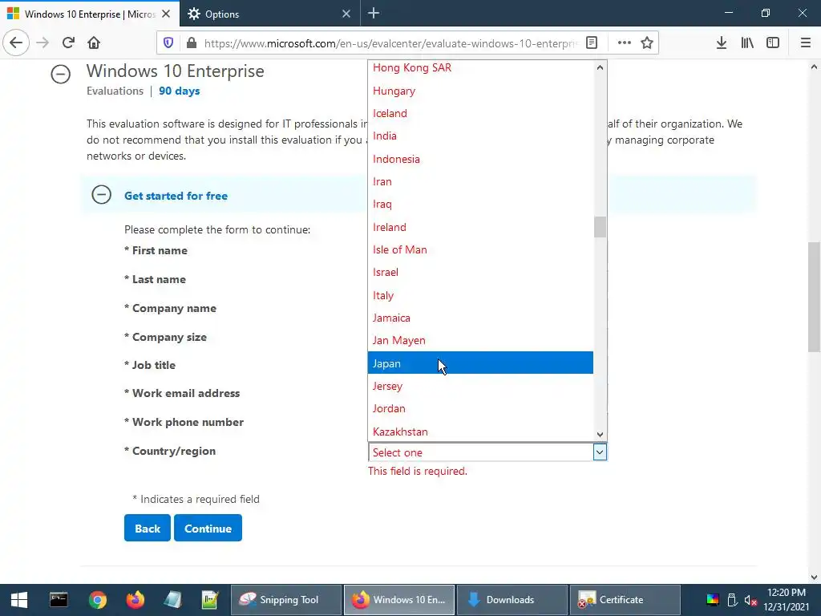Viewport: 821px width, 616px height.
Task: Click the 90 days link
Action: tap(179, 91)
